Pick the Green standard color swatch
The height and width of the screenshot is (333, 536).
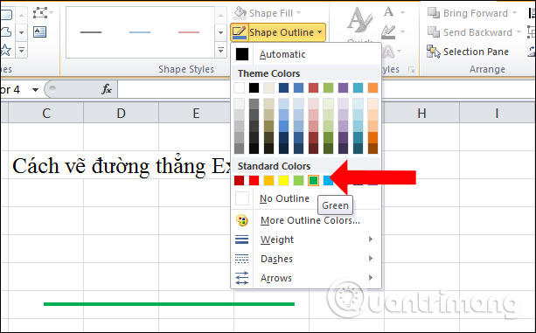313,180
